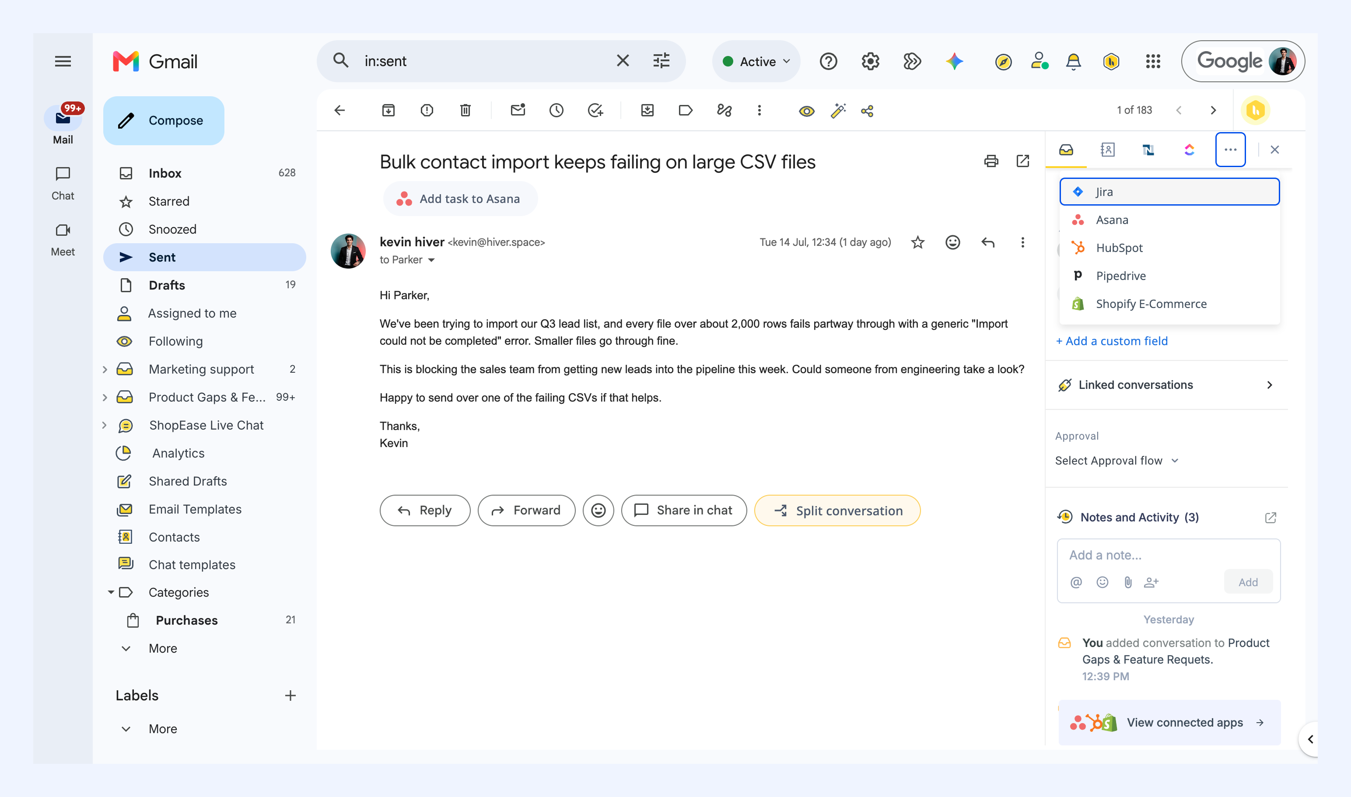Open the main menu hamburger icon

point(63,61)
